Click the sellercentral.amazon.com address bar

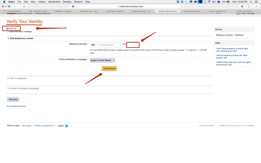coord(130,6)
